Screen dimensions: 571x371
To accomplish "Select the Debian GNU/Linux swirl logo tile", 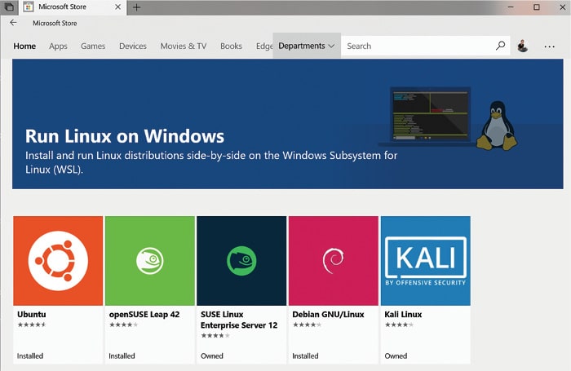I will click(x=333, y=260).
